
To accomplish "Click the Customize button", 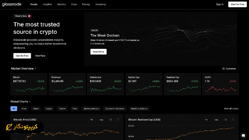I will click(229, 69).
